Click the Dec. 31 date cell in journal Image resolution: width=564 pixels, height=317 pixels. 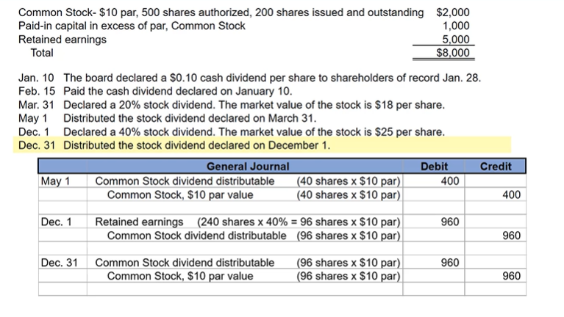coord(60,262)
